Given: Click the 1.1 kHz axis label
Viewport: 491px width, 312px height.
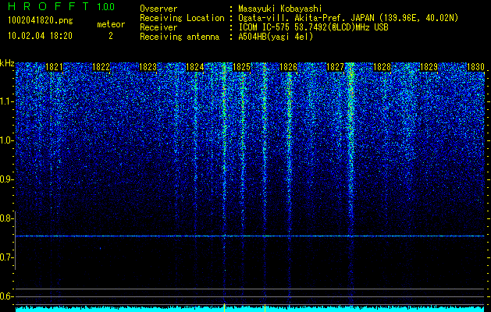Looking at the screenshot, I should pyautogui.click(x=7, y=102).
